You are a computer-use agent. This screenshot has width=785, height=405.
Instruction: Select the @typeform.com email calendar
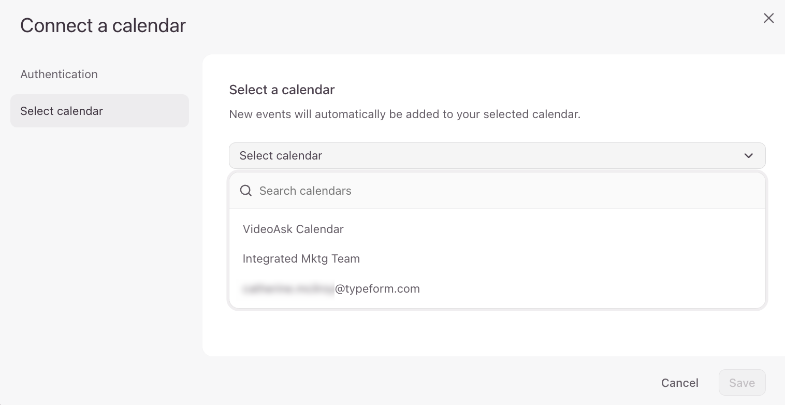click(377, 288)
